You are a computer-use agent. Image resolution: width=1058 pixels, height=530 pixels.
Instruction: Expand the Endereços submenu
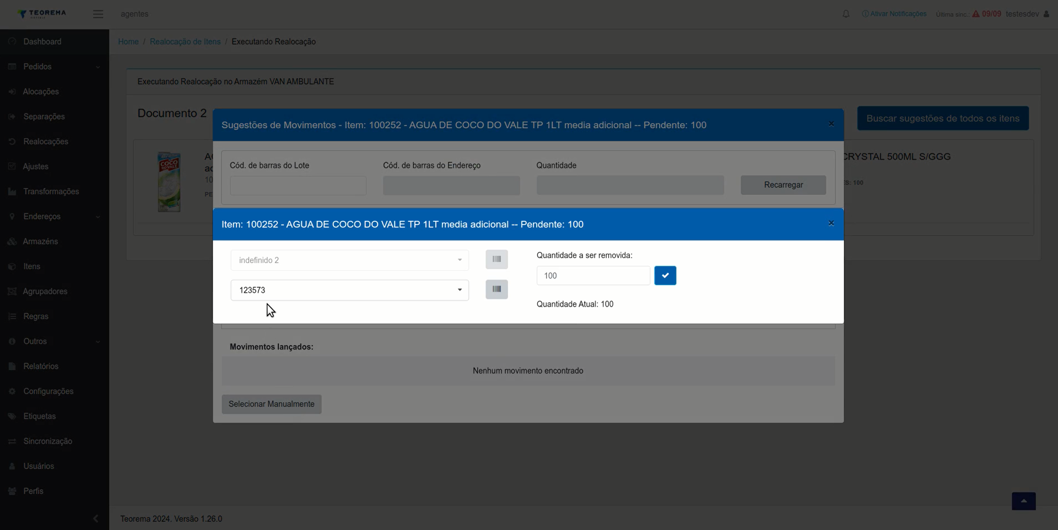click(98, 217)
